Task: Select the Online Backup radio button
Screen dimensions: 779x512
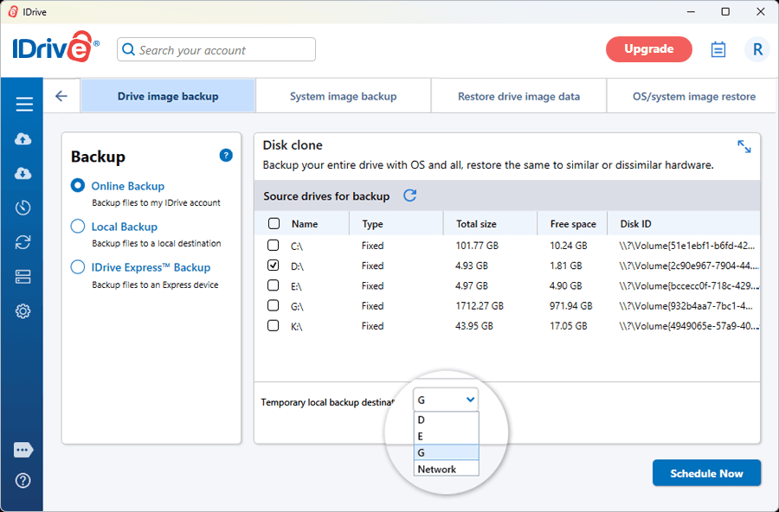Action: point(78,186)
